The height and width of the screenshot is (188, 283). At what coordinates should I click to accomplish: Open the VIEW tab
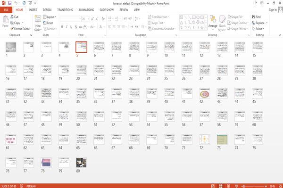point(137,10)
